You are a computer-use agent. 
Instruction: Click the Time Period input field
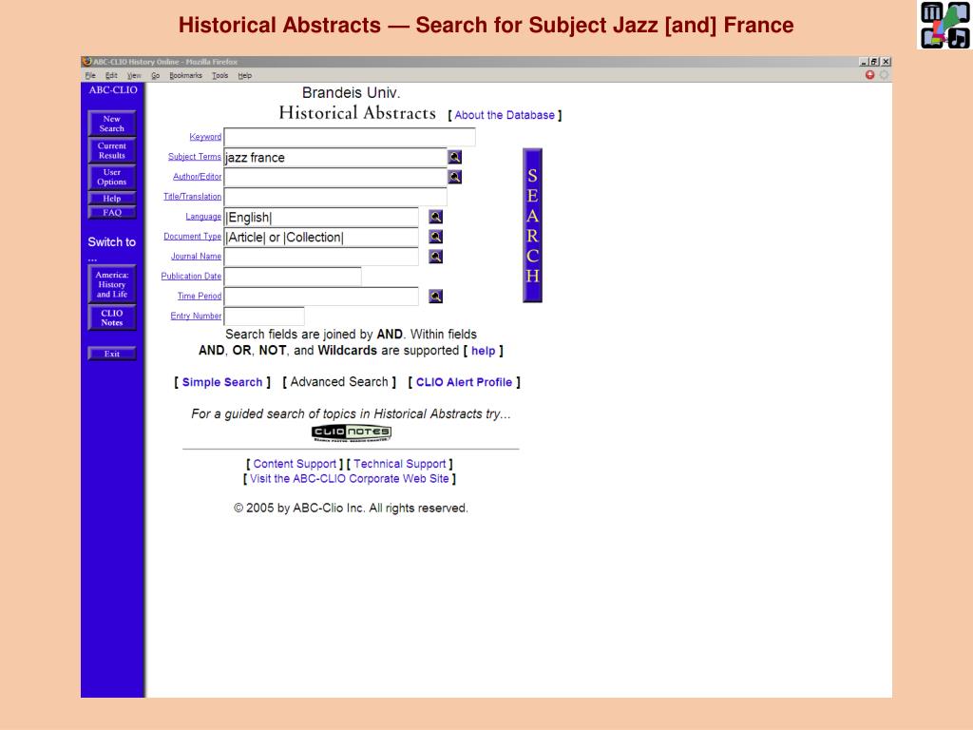click(321, 297)
